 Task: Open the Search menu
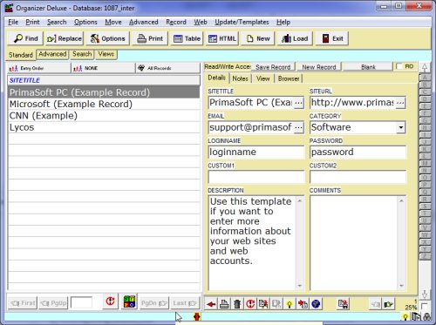coord(57,22)
